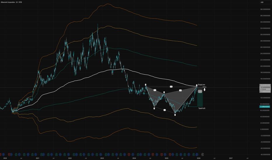This screenshot has height=160, width=272.
Task: Click the red earnings marker right after 2020
Action: 9,154
